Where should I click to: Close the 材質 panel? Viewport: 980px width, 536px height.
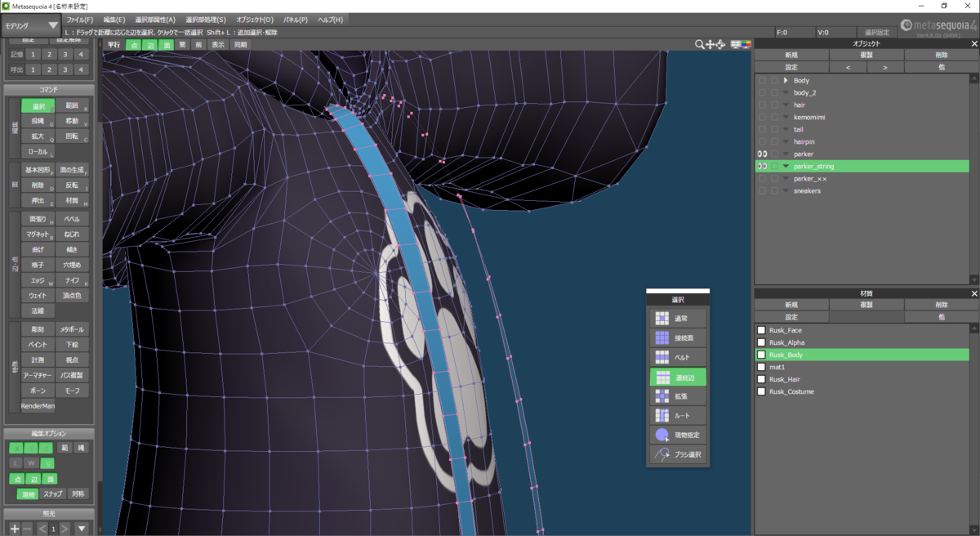coord(974,293)
